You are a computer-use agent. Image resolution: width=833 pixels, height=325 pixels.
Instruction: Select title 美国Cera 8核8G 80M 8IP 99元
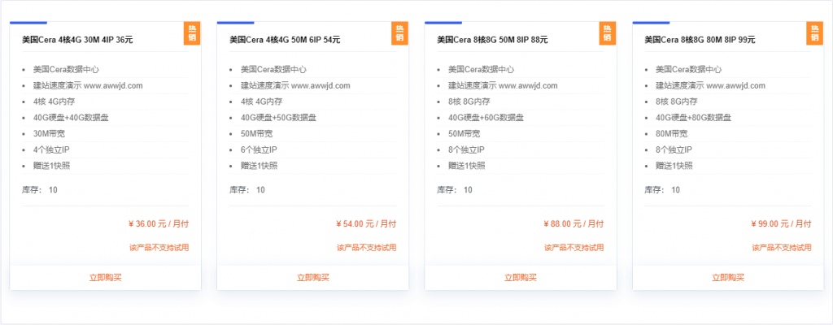700,39
